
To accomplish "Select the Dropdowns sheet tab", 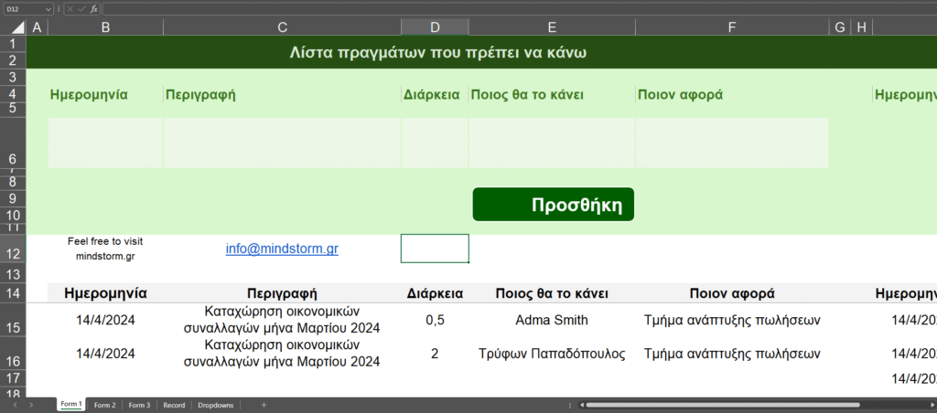I will (x=216, y=405).
